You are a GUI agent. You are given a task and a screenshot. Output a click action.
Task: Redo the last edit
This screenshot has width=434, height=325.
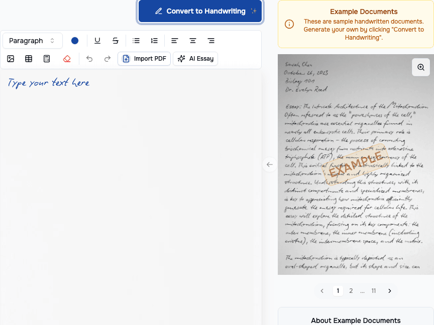point(107,59)
